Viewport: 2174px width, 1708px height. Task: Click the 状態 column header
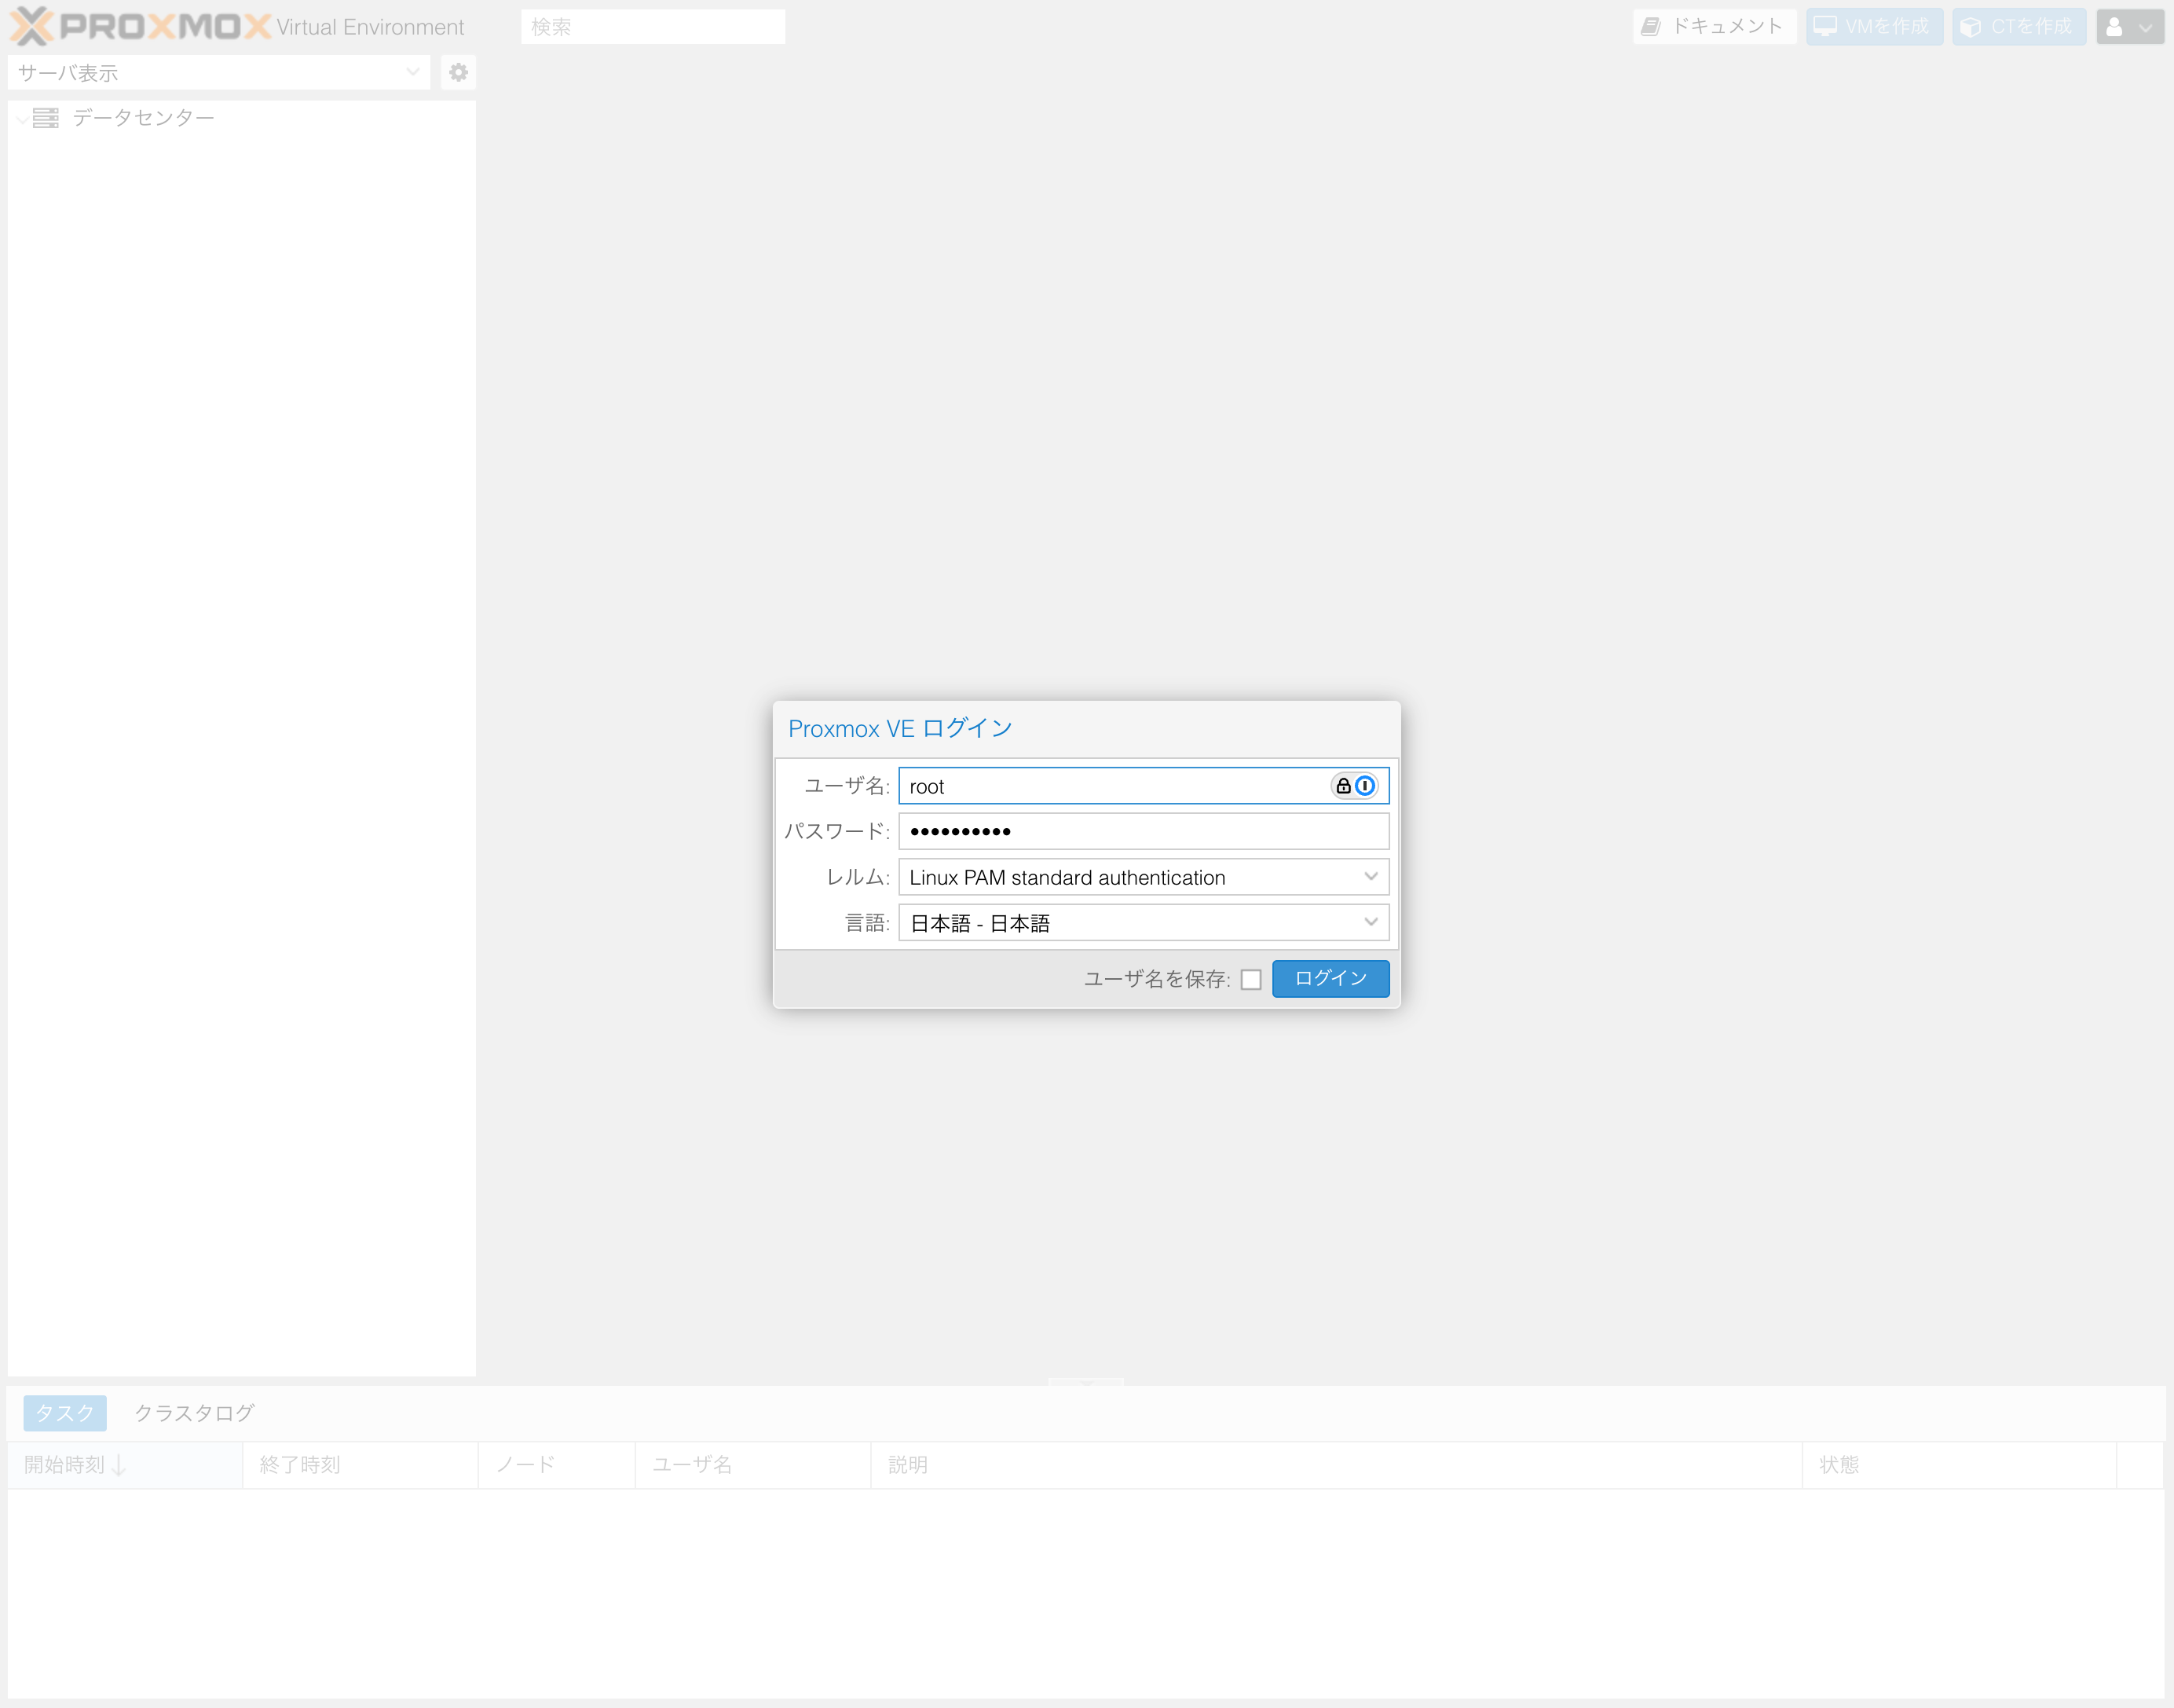click(1959, 1465)
